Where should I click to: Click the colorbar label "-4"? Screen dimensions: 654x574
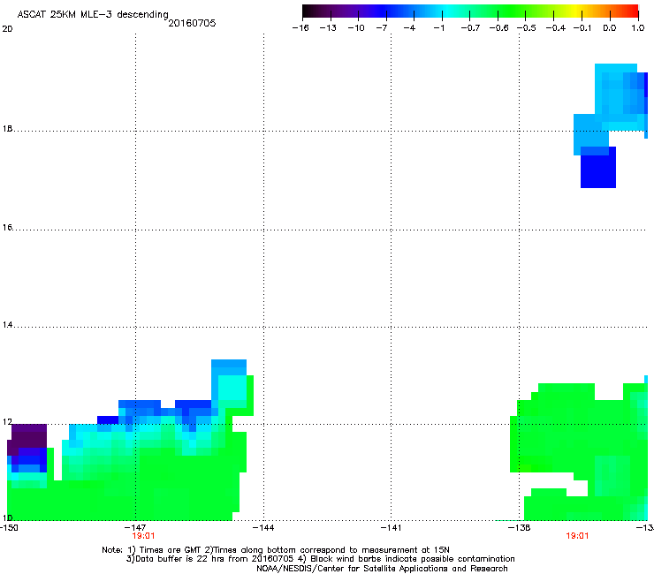[409, 28]
